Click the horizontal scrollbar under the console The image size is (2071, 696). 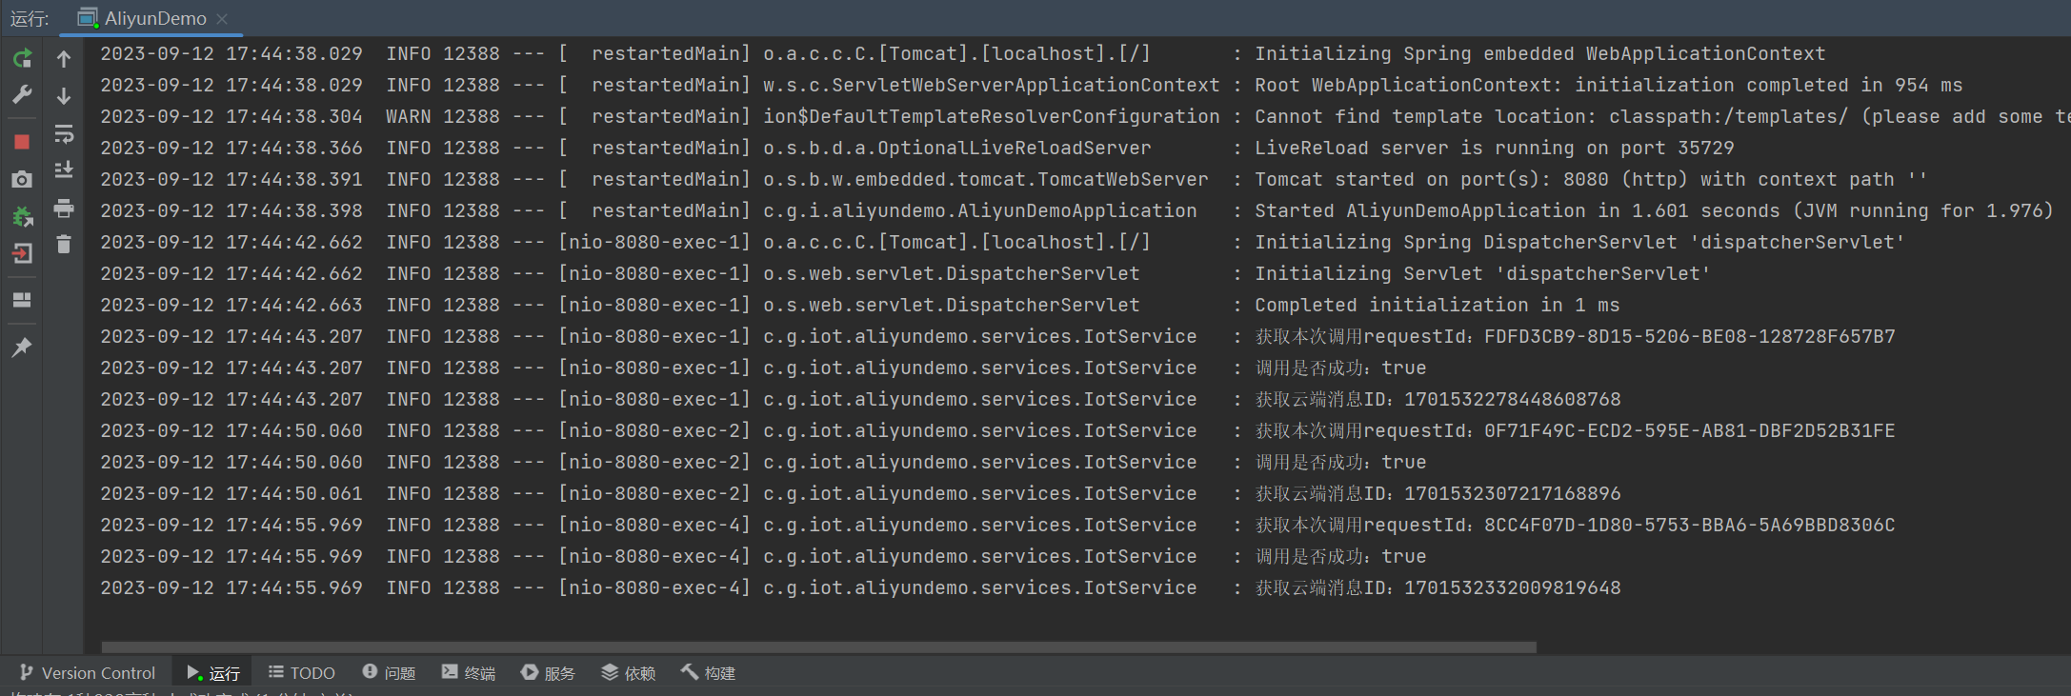click(817, 647)
